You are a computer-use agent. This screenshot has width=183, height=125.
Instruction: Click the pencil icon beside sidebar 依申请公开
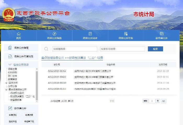[10, 108]
